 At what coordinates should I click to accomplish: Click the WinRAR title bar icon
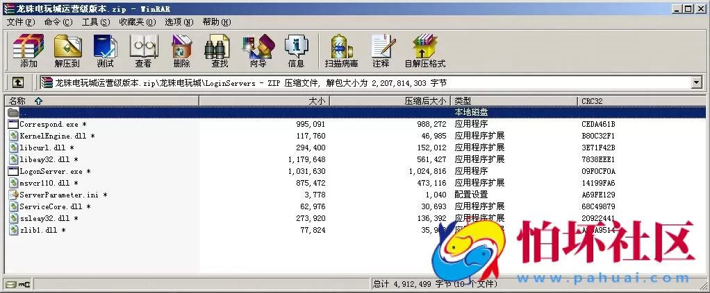pos(8,8)
